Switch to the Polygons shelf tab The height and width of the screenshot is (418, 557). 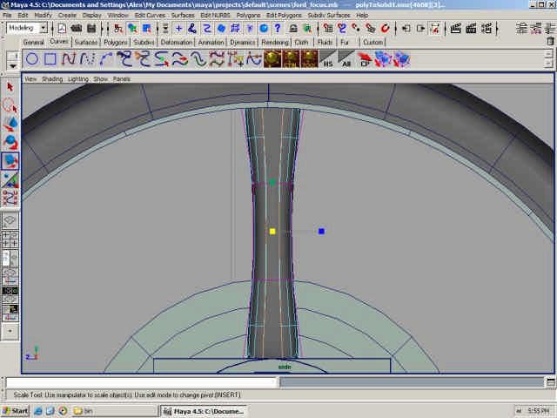coord(115,42)
